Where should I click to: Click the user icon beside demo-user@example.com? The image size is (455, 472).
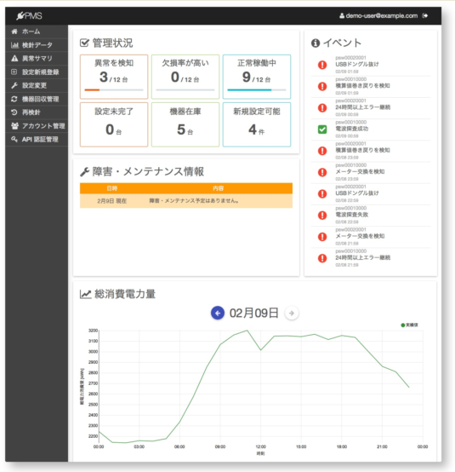point(342,15)
